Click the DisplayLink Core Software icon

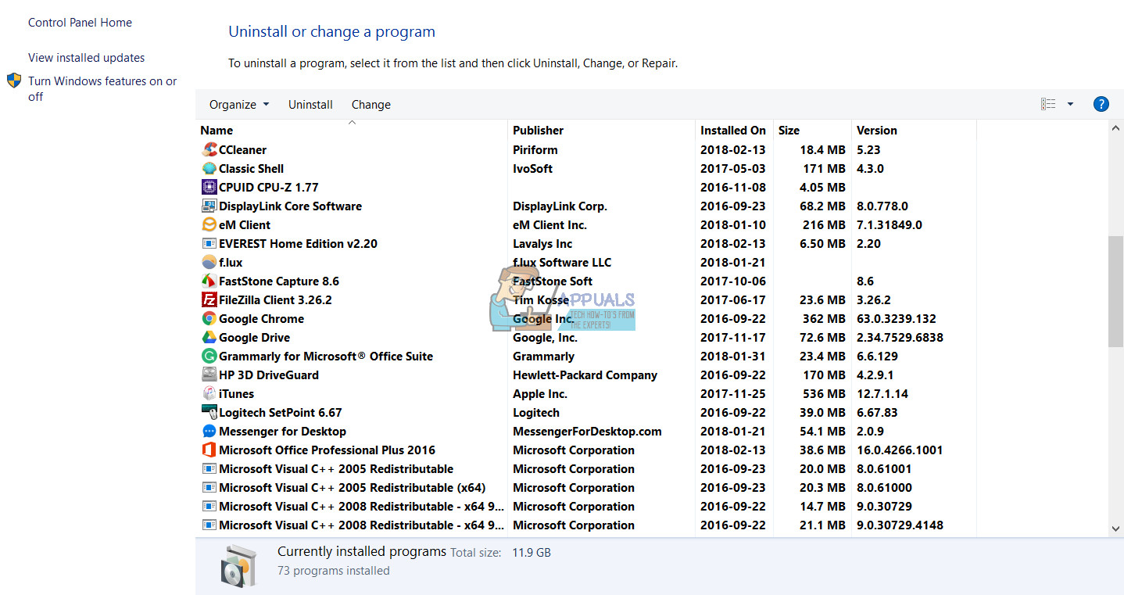click(209, 206)
